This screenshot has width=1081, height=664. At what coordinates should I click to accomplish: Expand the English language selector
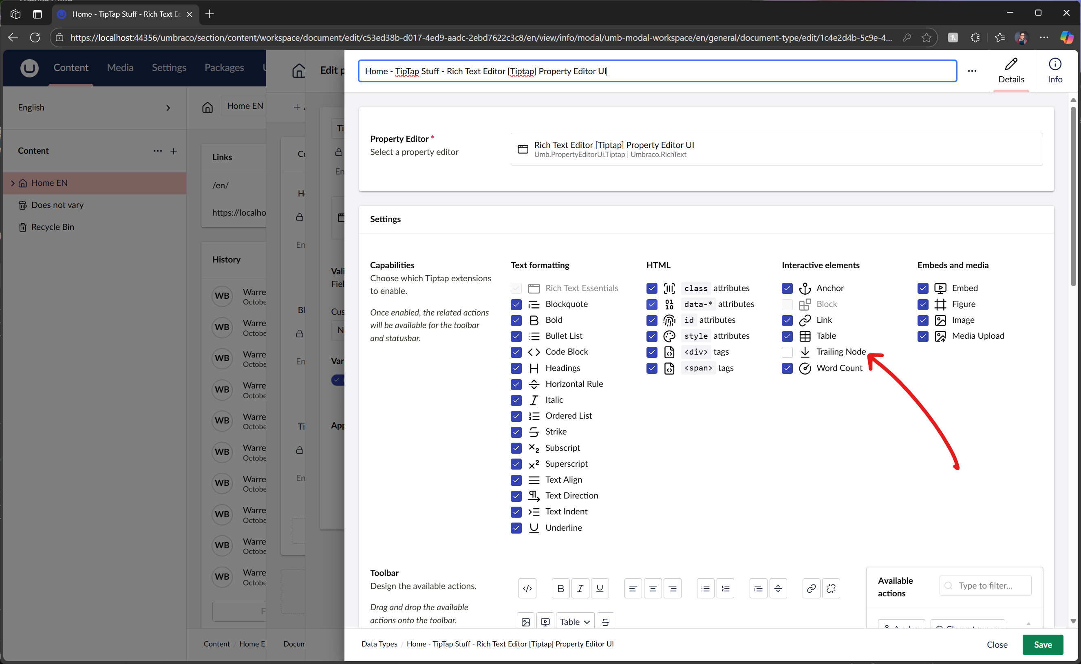(168, 108)
